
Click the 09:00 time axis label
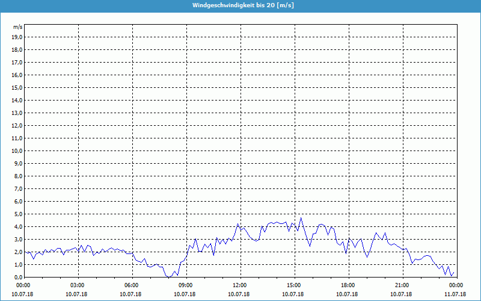[186, 285]
